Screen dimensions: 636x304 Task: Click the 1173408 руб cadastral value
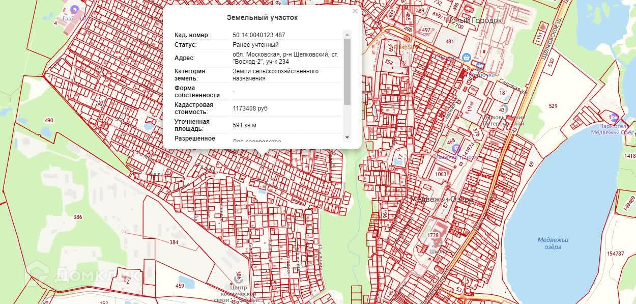[x=250, y=108]
